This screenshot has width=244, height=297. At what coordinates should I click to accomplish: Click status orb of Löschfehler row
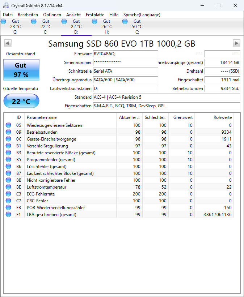8,166
